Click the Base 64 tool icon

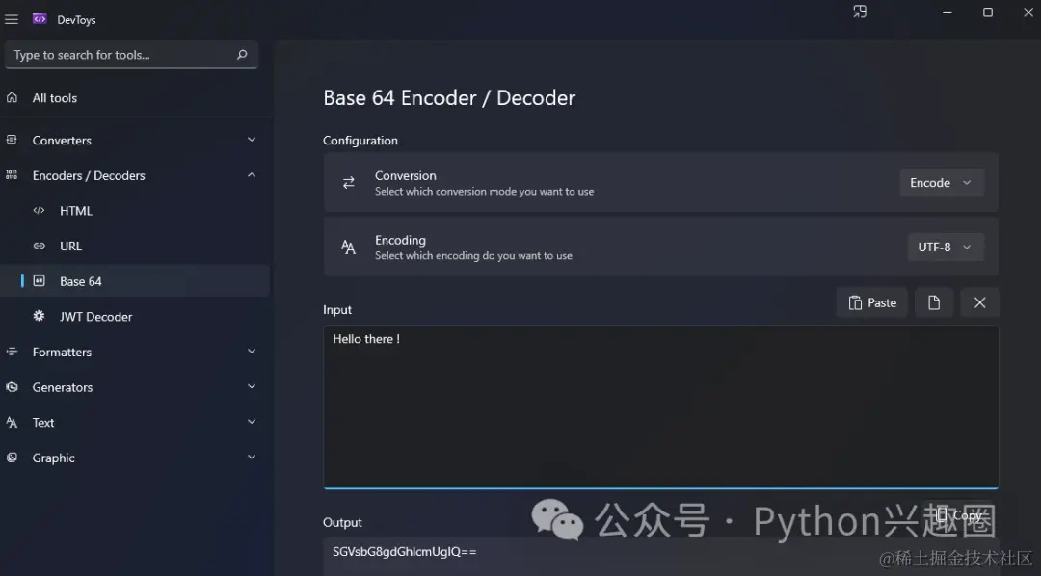click(x=40, y=280)
